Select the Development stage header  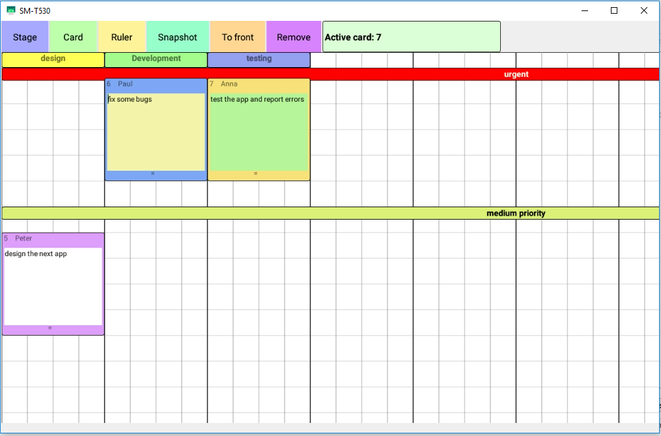[x=156, y=59]
